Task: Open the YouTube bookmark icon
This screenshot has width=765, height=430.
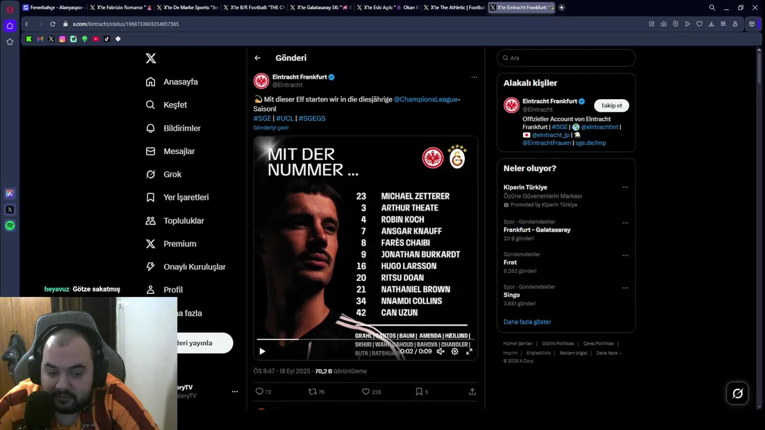Action: [96, 39]
